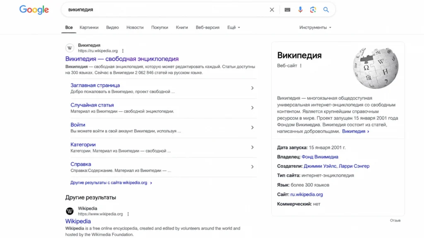Click the Тип сайта: интернет-энциклопедия text
424x238 pixels.
tap(315, 175)
